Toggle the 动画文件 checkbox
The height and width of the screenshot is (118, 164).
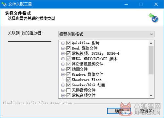(69, 69)
